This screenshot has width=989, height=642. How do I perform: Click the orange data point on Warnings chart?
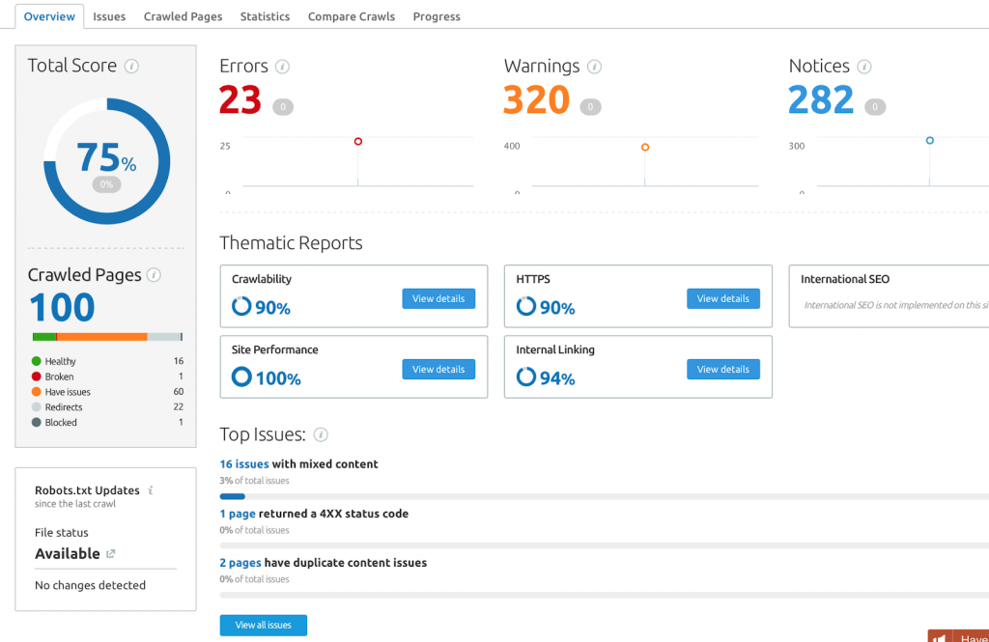tap(644, 147)
